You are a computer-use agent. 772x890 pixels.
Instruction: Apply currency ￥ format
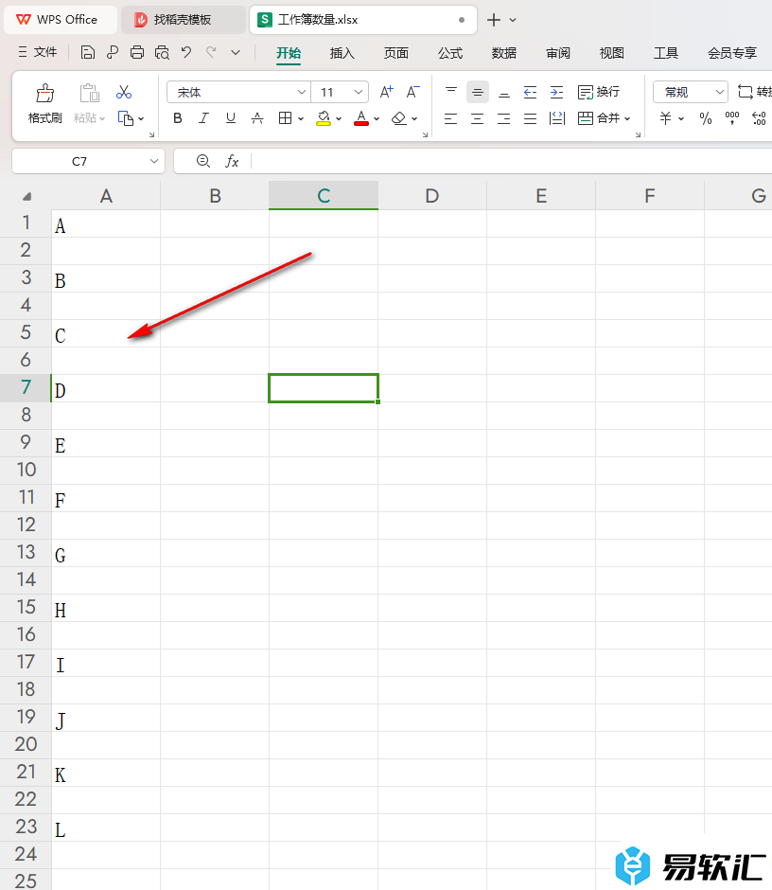click(666, 118)
